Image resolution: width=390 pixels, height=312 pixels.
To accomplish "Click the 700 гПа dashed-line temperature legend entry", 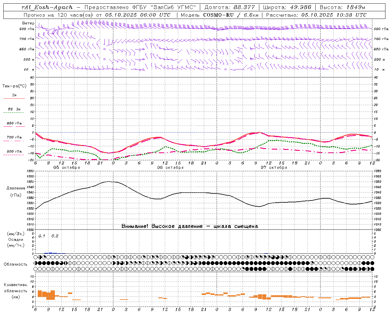I will 14,139.
